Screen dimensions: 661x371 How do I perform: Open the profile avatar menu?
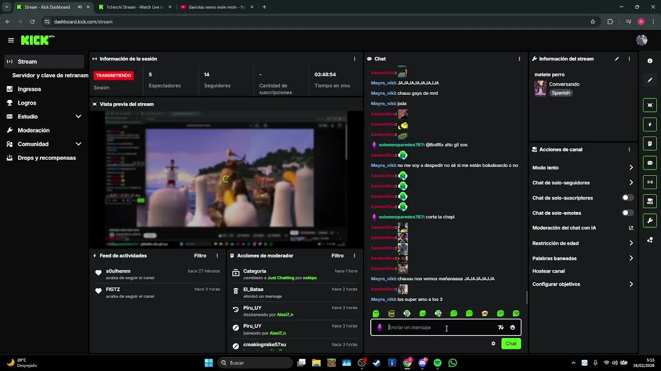click(x=642, y=40)
